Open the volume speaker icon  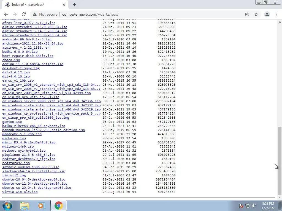point(254,206)
